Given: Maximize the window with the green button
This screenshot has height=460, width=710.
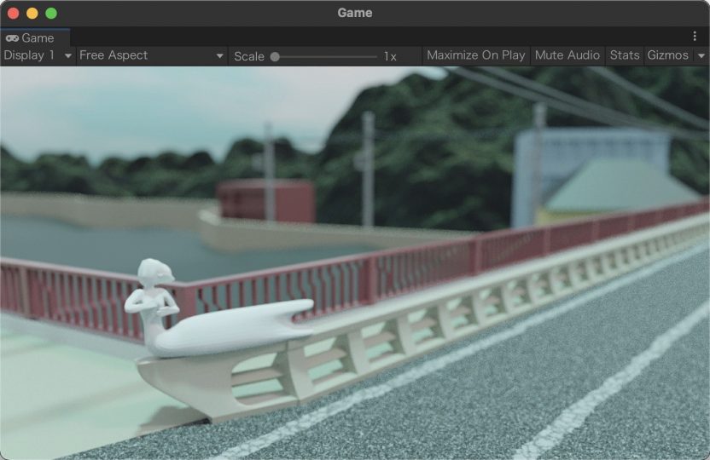Looking at the screenshot, I should (x=51, y=13).
